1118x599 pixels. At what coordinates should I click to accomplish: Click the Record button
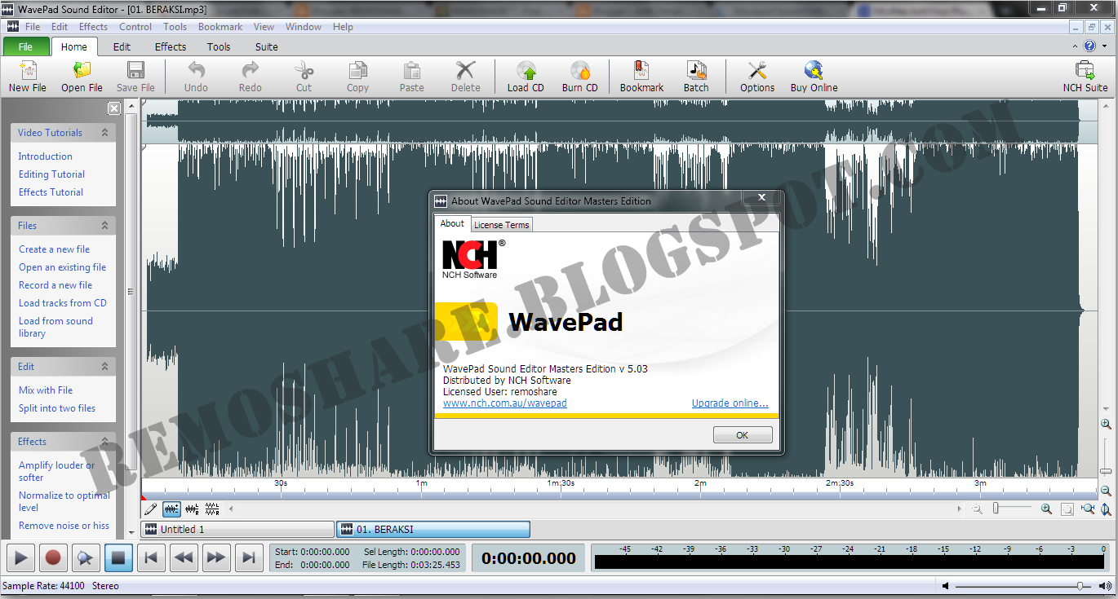click(52, 557)
